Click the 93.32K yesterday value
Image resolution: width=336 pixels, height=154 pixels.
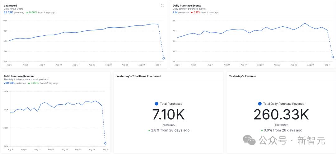pyautogui.click(x=8, y=12)
